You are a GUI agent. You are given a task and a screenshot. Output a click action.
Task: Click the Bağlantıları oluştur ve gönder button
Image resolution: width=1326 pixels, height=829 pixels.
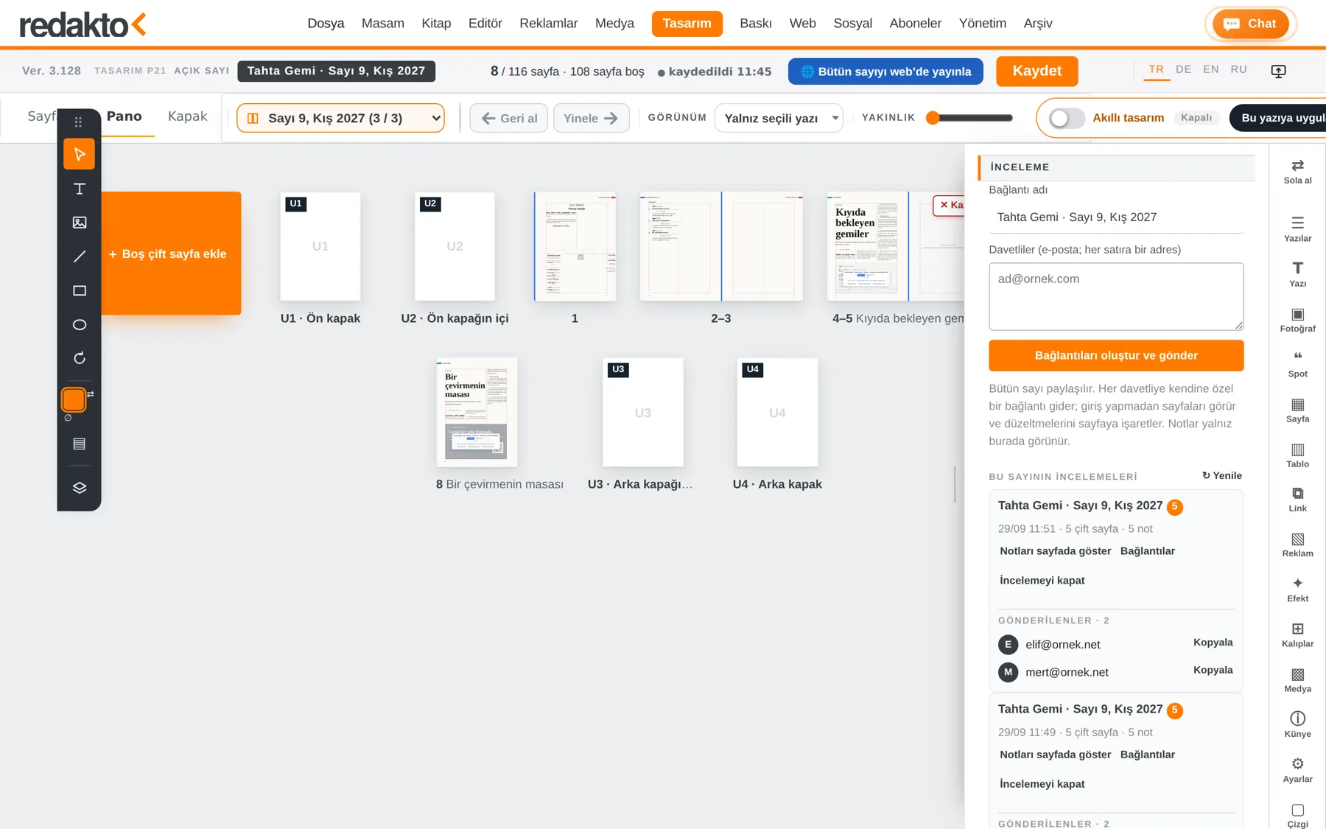tap(1115, 355)
